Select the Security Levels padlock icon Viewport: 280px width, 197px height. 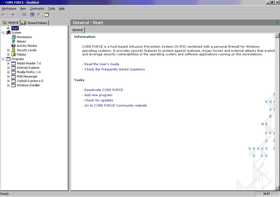13,50
